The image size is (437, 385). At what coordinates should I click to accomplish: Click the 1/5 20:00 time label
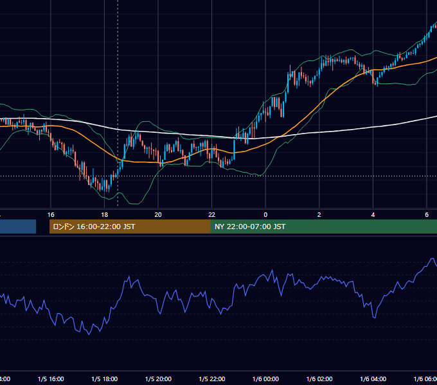pos(158,379)
